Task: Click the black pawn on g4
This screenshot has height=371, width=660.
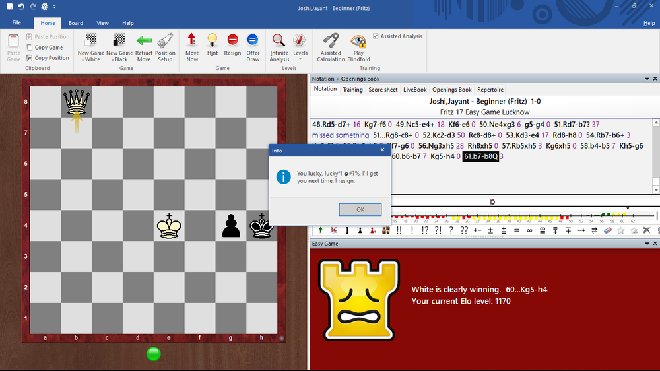Action: pos(231,226)
